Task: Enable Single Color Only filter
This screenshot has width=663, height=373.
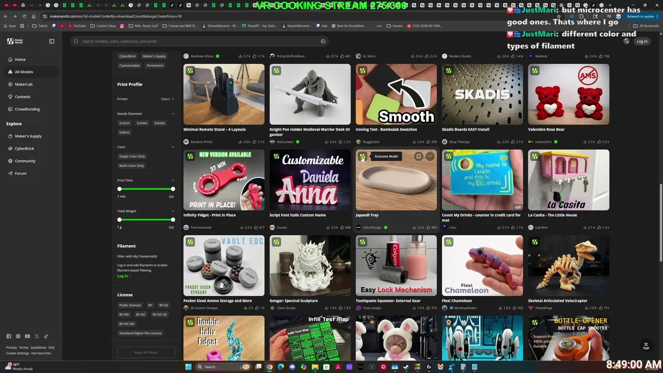Action: tap(132, 156)
